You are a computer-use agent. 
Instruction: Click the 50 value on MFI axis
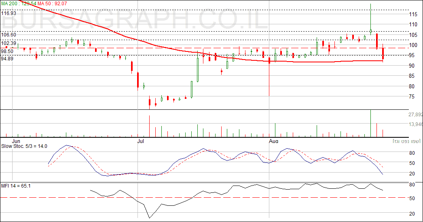coord(412,199)
